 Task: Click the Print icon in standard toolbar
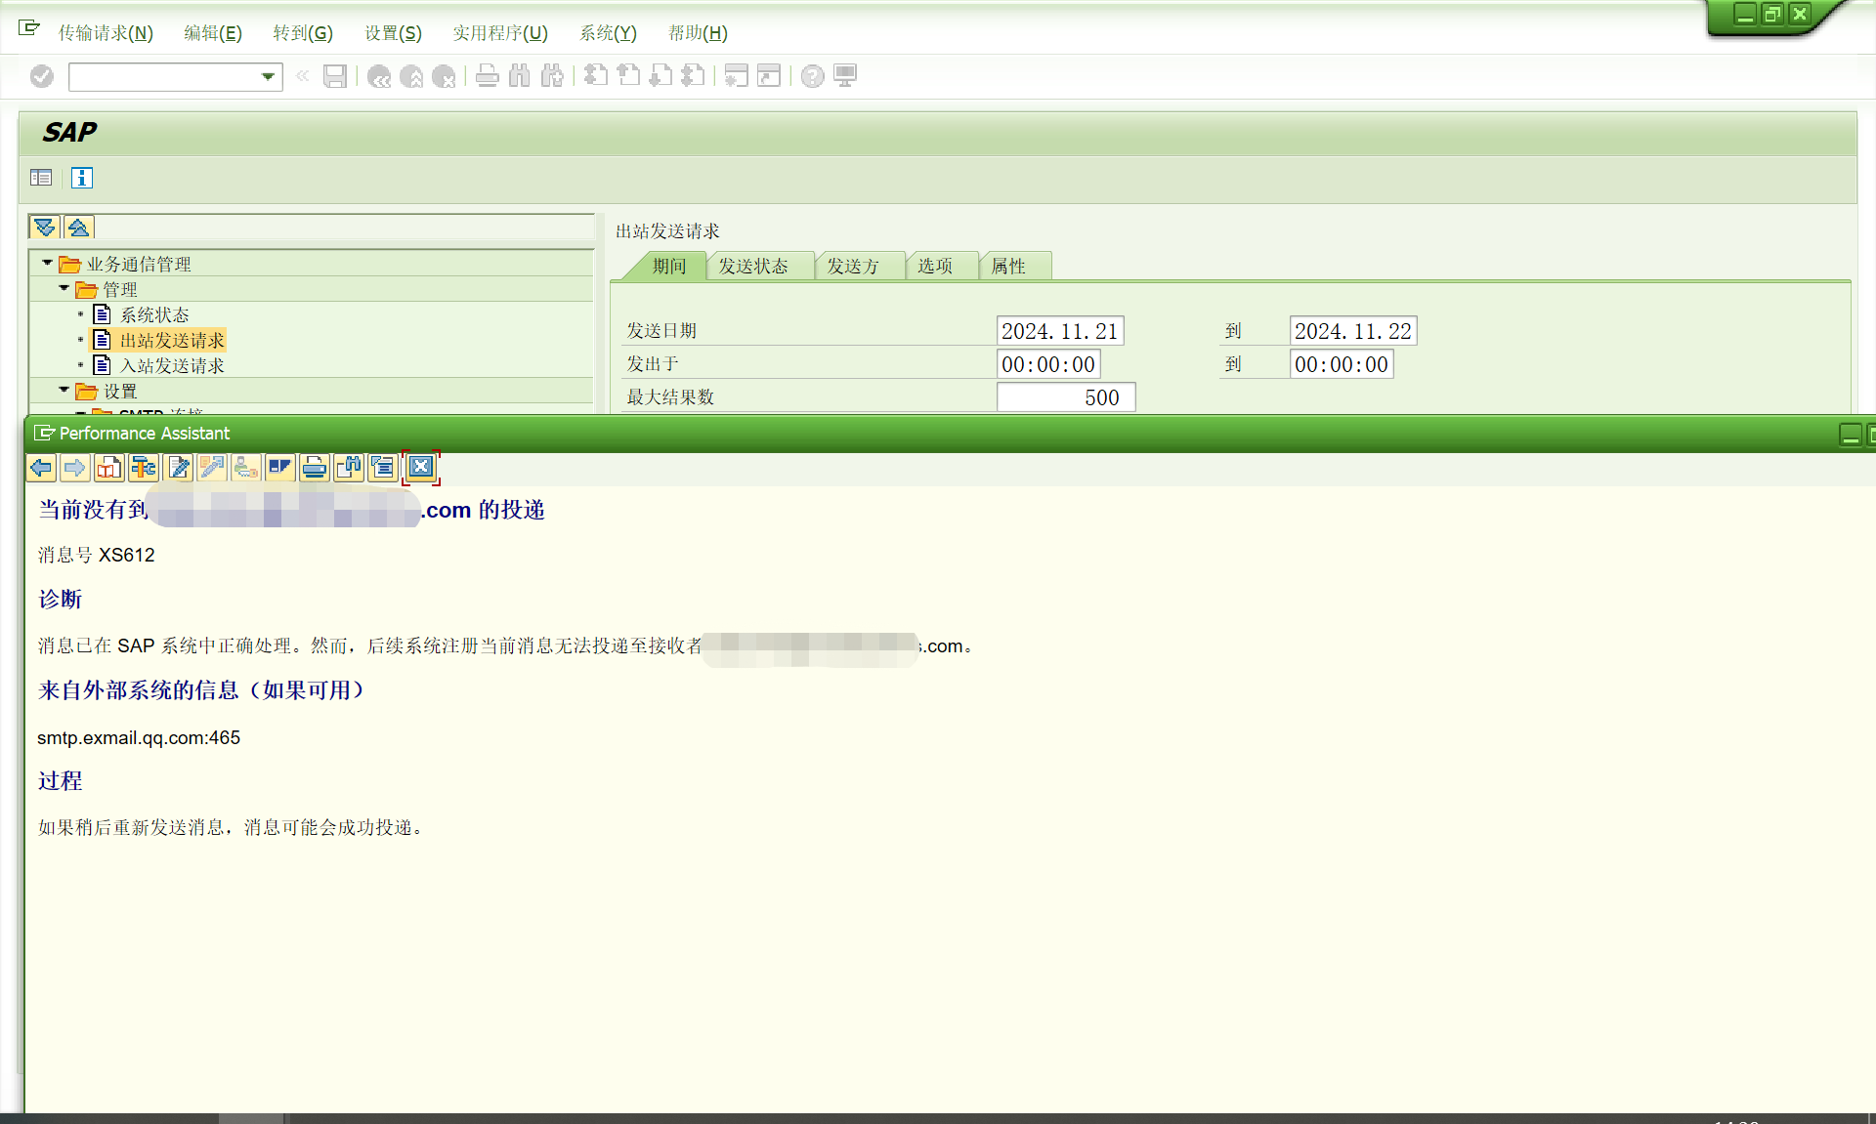[488, 76]
